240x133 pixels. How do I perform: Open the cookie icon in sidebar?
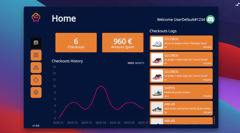click(x=36, y=80)
